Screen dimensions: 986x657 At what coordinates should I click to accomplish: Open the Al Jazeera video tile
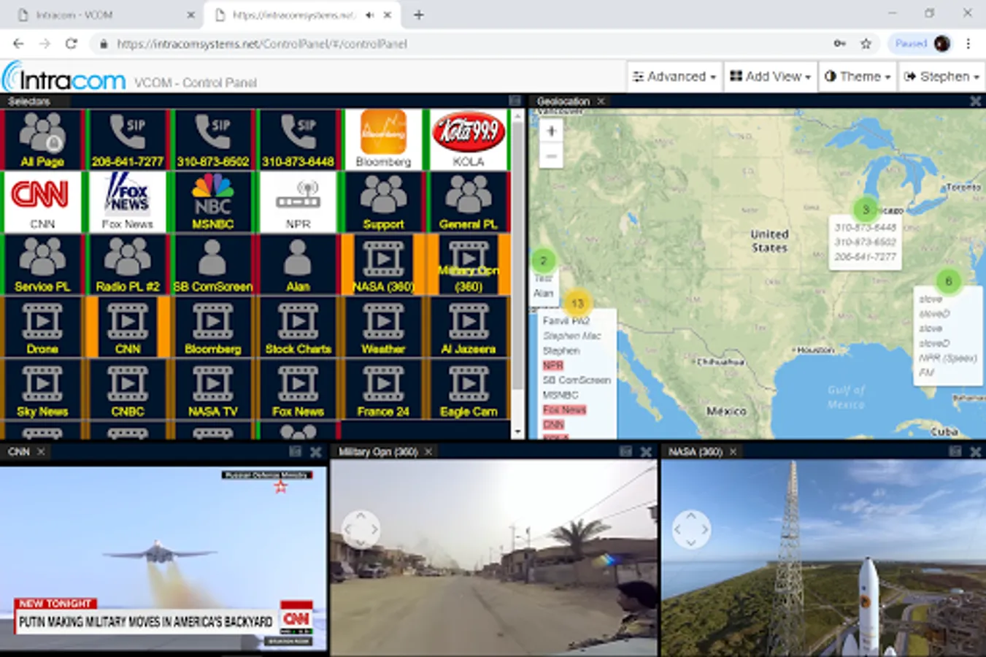(469, 327)
